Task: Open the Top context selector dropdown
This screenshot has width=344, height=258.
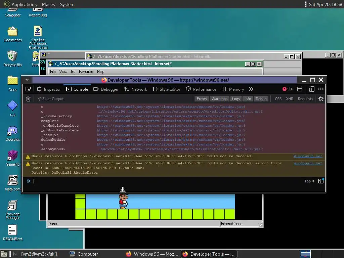Action: coord(309,181)
